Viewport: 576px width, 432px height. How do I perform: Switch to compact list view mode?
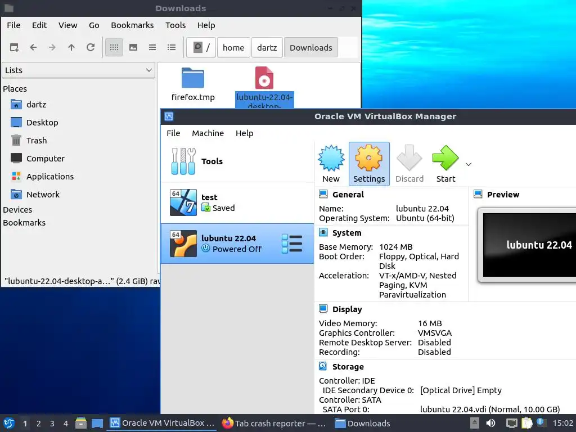pyautogui.click(x=152, y=47)
